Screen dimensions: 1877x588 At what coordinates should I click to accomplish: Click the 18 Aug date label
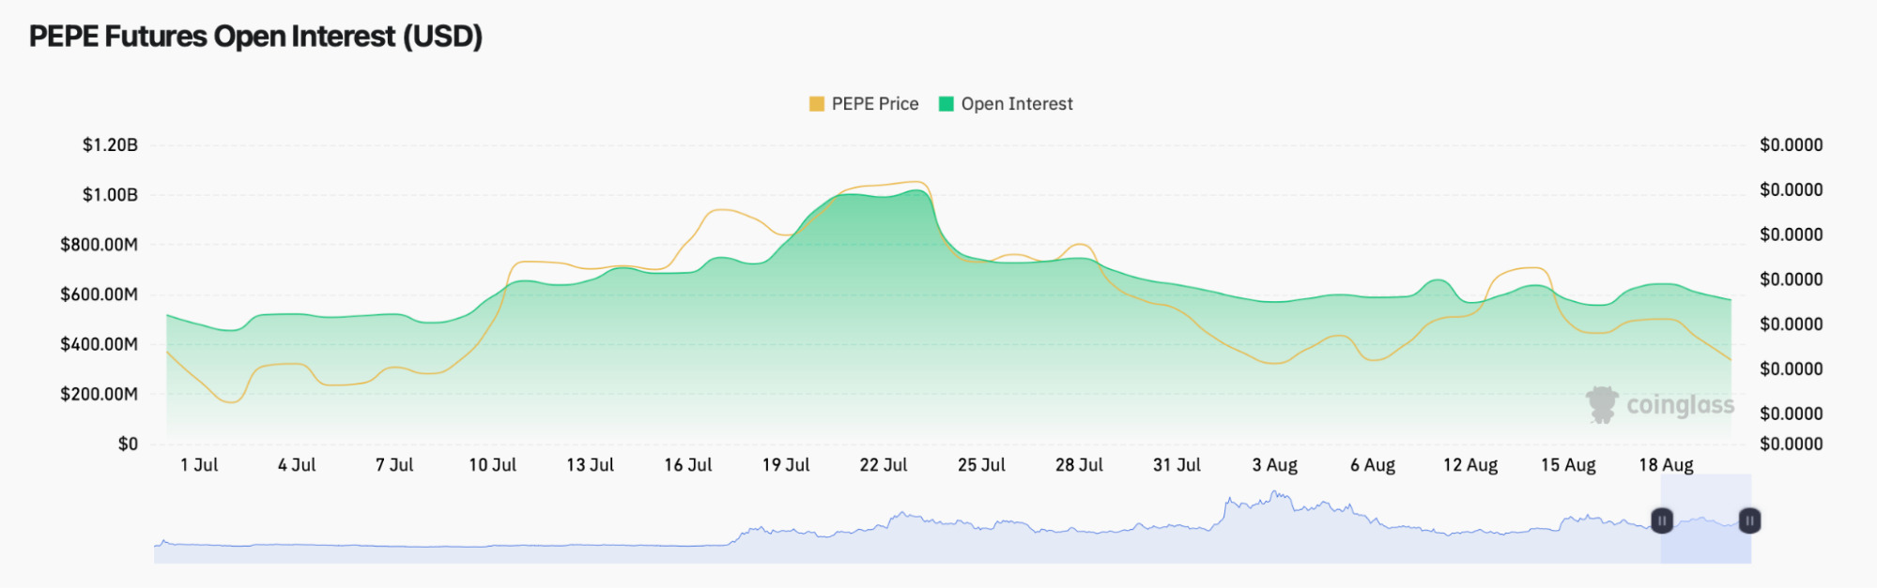point(1666,465)
